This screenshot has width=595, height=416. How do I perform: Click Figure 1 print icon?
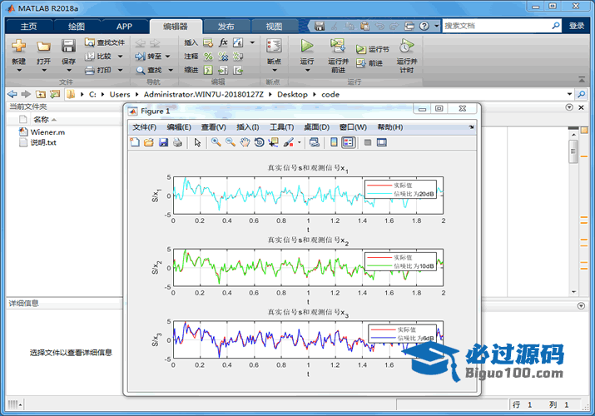(x=177, y=142)
